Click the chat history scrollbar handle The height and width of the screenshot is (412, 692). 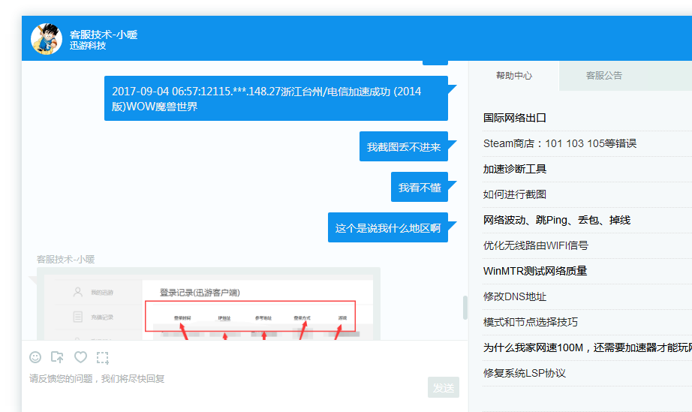[465, 308]
